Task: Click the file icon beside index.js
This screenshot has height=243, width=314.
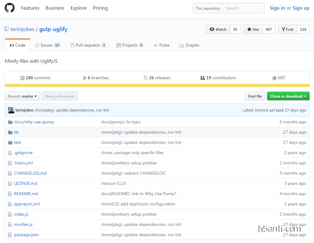Action: pos(10,214)
